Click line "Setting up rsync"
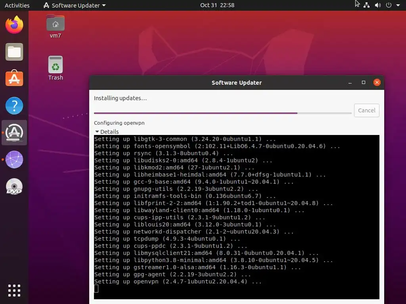 (163, 153)
